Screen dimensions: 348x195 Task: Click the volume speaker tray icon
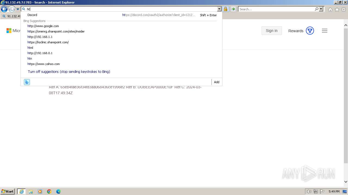[309, 191]
